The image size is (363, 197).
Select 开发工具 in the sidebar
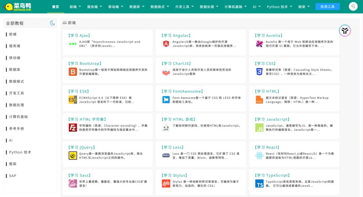point(16,93)
